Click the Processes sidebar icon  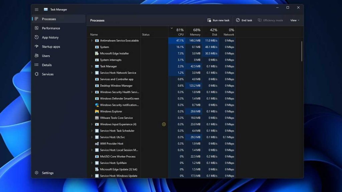click(x=36, y=19)
